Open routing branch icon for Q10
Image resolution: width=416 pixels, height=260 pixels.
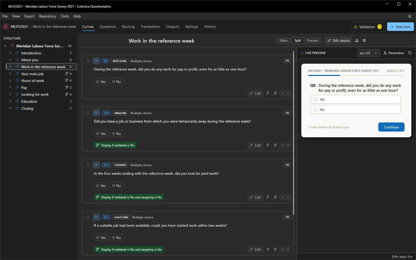(268, 145)
